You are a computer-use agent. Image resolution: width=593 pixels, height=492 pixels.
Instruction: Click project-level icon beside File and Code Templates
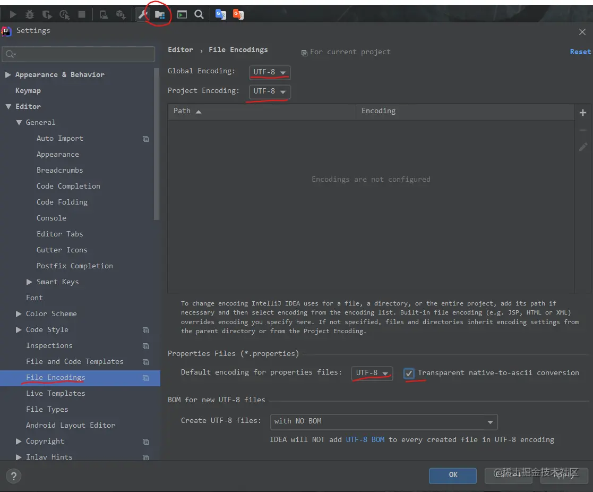[x=145, y=362]
